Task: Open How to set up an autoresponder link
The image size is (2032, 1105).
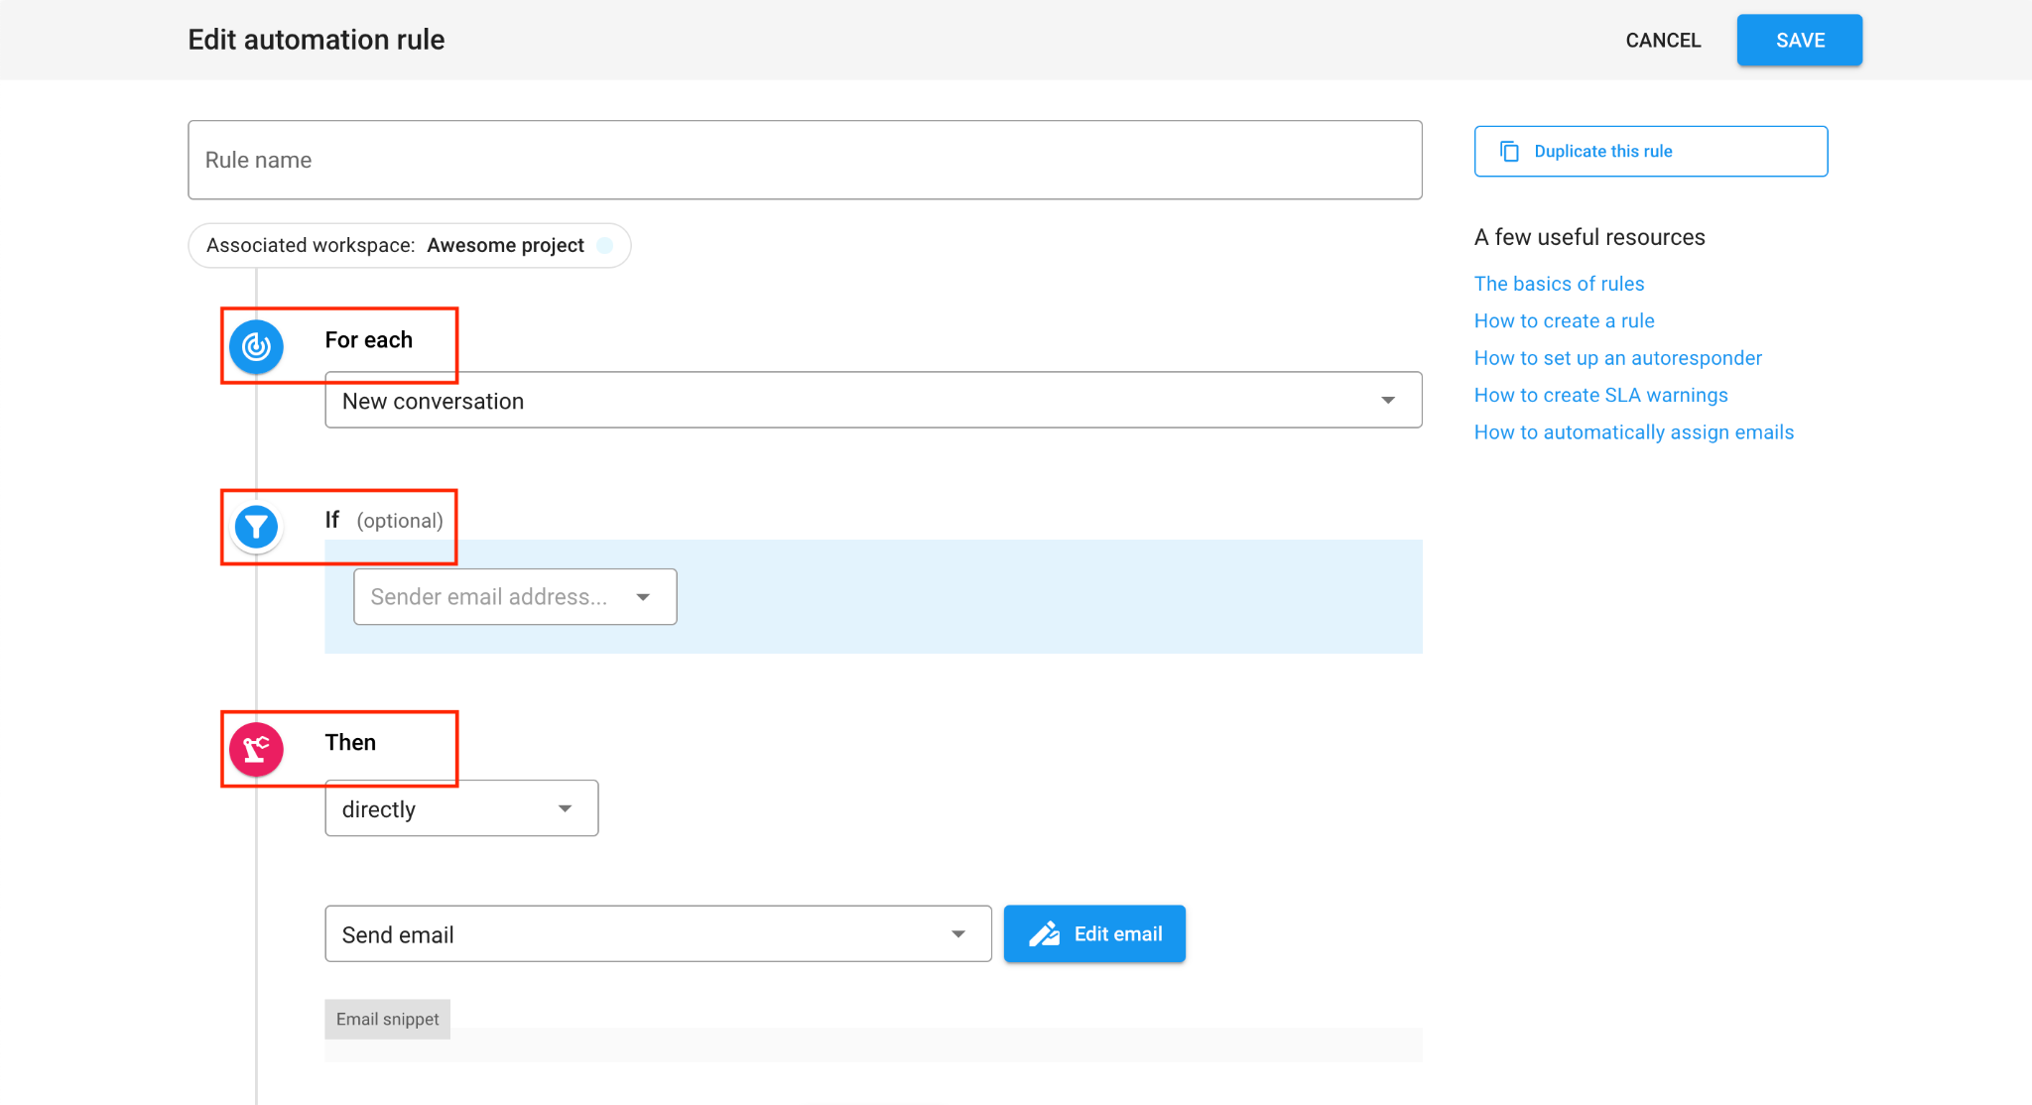Action: pyautogui.click(x=1617, y=358)
